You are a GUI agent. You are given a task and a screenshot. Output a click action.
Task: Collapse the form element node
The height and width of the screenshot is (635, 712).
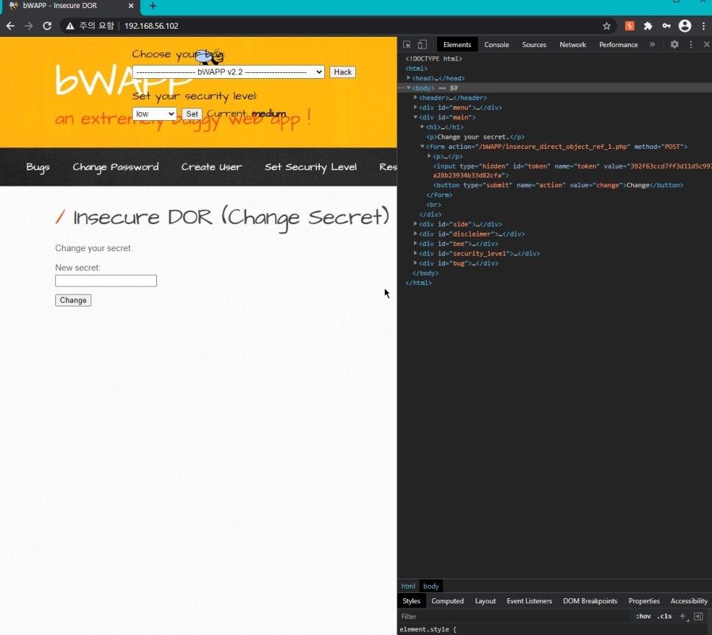click(422, 147)
